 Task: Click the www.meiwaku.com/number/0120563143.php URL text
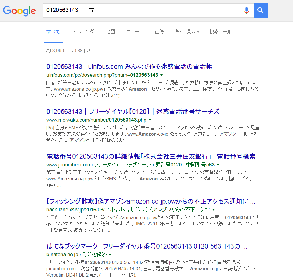(97, 120)
